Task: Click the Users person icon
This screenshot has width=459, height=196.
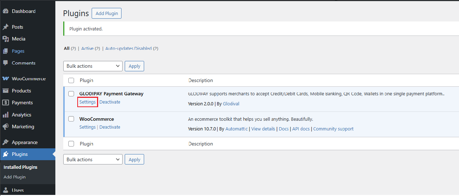Action: pyautogui.click(x=5, y=190)
